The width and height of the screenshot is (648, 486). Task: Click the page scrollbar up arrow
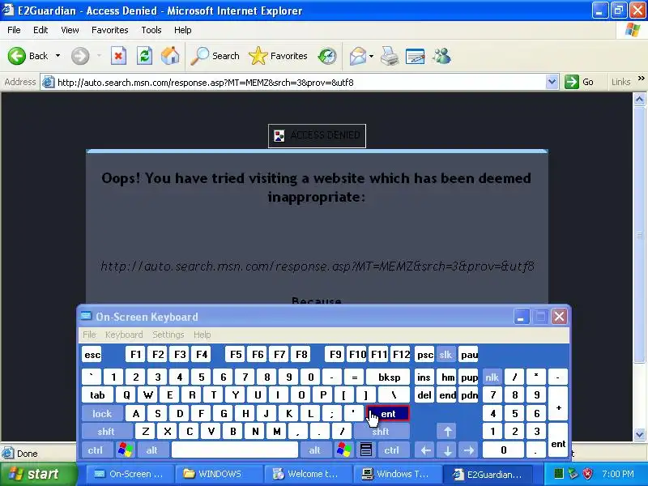pyautogui.click(x=639, y=99)
